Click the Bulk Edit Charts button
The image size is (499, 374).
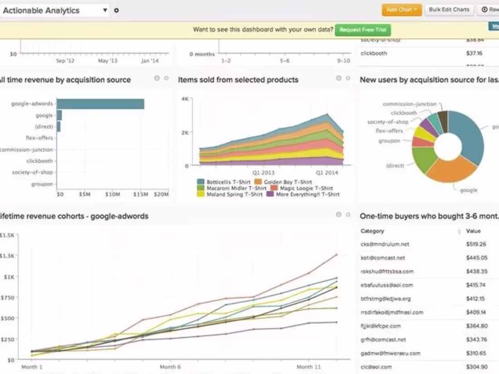point(449,10)
